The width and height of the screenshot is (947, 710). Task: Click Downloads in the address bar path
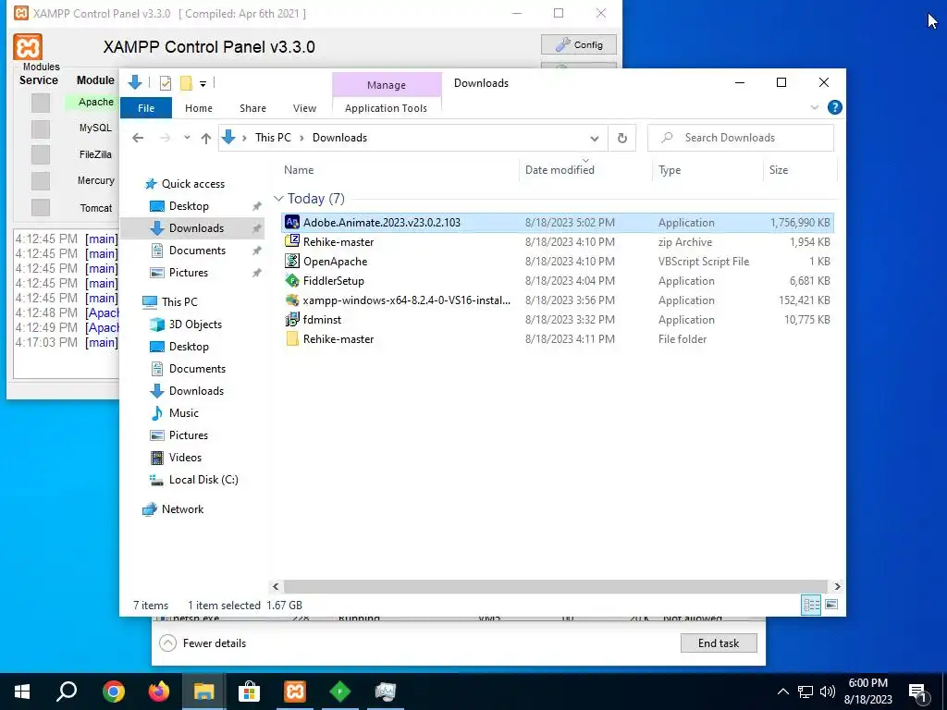point(339,138)
